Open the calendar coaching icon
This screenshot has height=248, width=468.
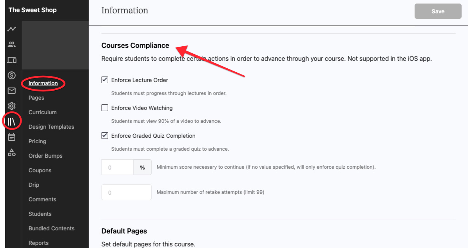[x=12, y=137]
